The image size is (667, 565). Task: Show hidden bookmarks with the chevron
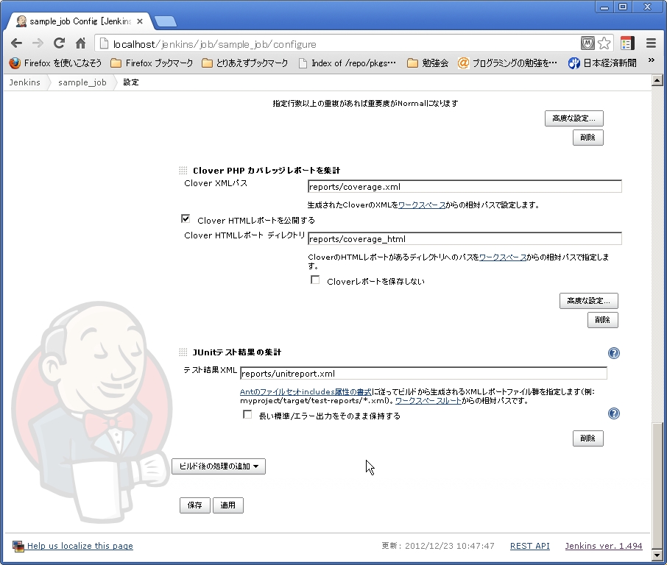point(652,60)
